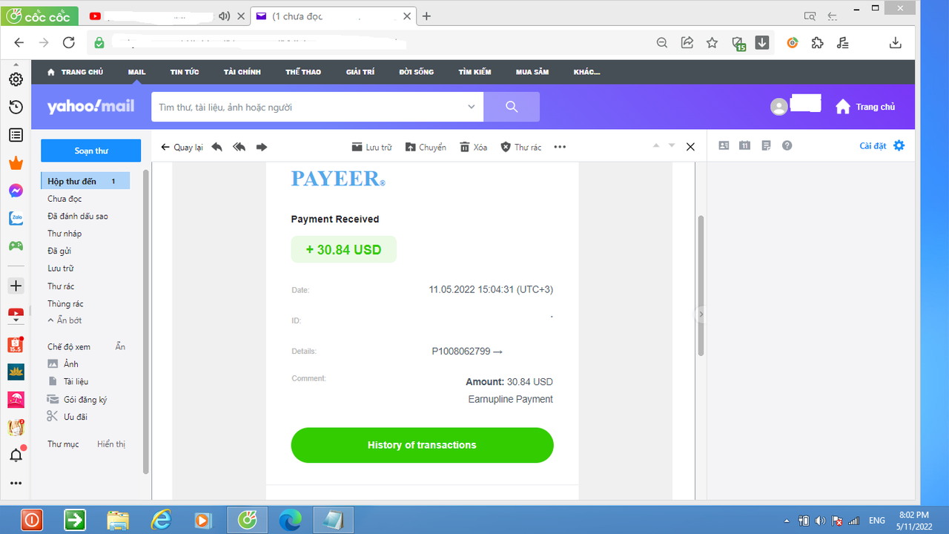
Task: Go back with Quay lại
Action: (182, 147)
